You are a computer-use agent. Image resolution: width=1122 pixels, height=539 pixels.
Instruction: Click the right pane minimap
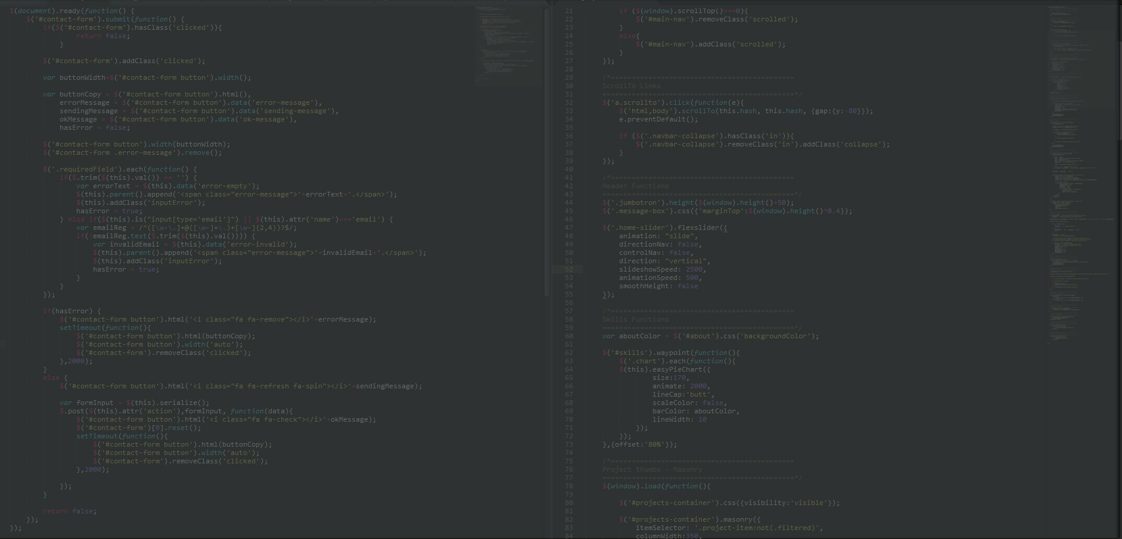pyautogui.click(x=1079, y=173)
